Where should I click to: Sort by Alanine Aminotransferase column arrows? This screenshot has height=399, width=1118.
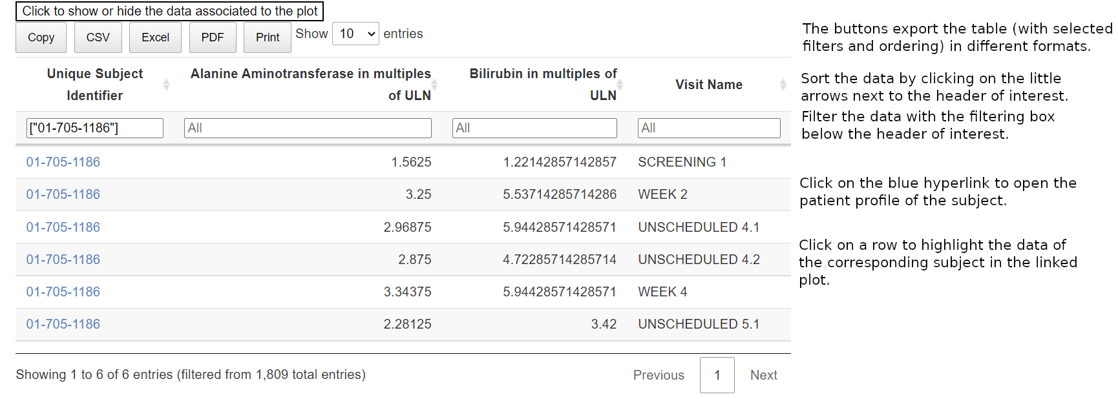click(434, 85)
